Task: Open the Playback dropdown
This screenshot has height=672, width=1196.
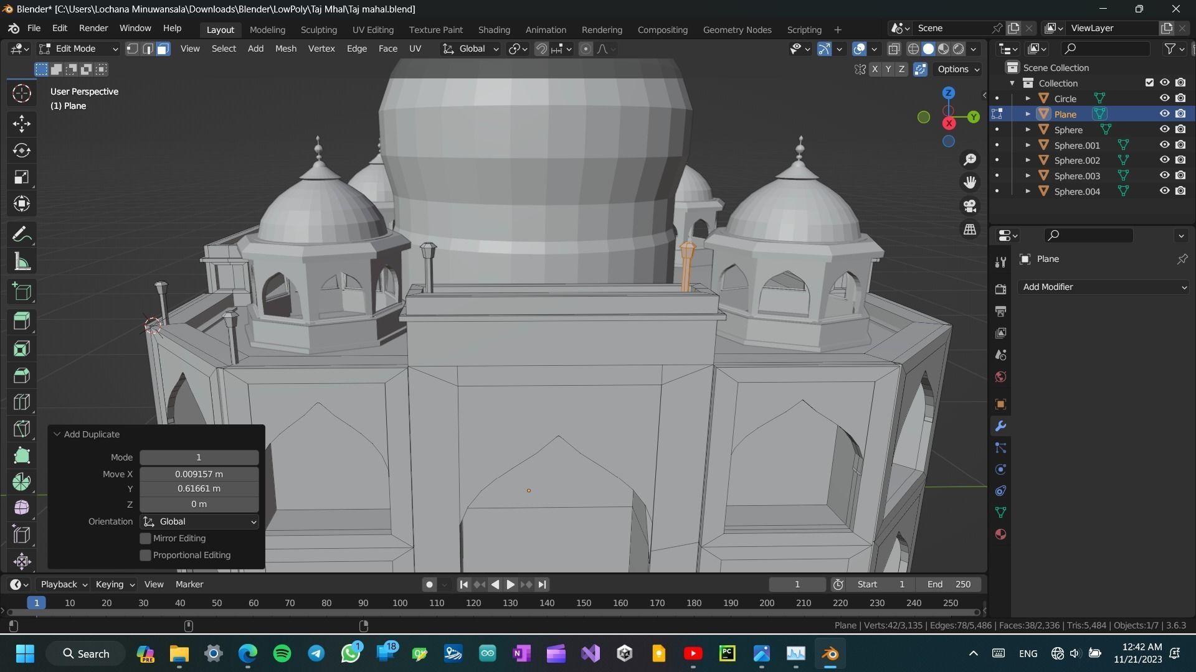Action: [64, 584]
